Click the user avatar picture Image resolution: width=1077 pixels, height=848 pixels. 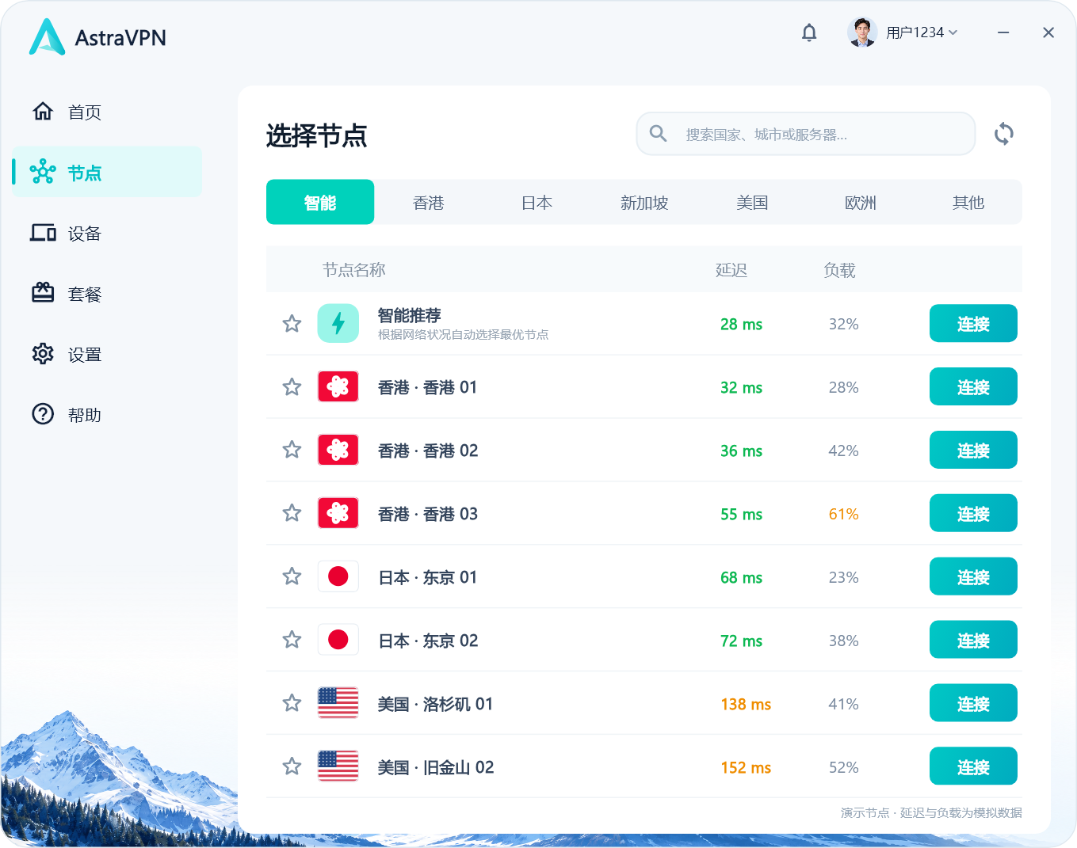862,32
